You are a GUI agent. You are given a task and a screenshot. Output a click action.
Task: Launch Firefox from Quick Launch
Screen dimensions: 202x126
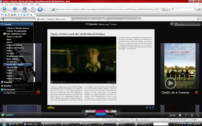[x=17, y=124]
